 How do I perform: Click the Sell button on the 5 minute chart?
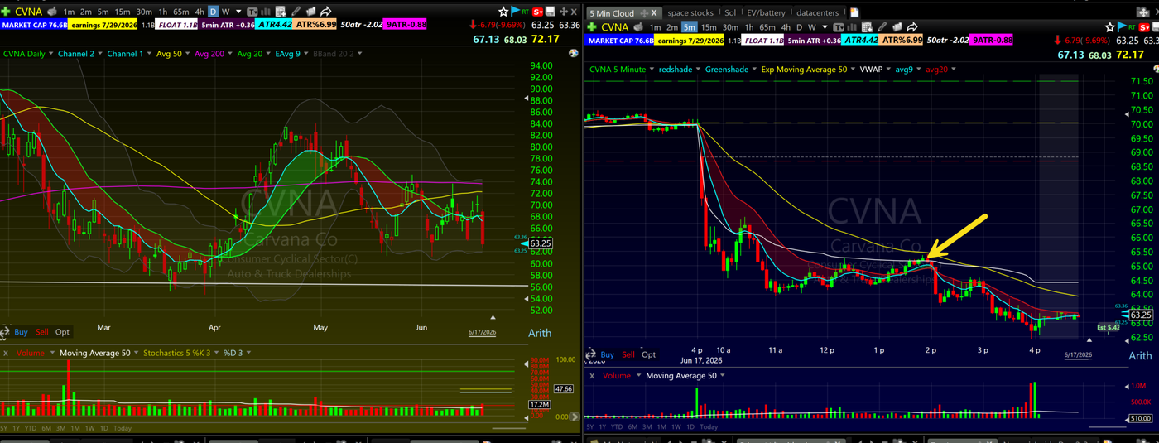[628, 354]
